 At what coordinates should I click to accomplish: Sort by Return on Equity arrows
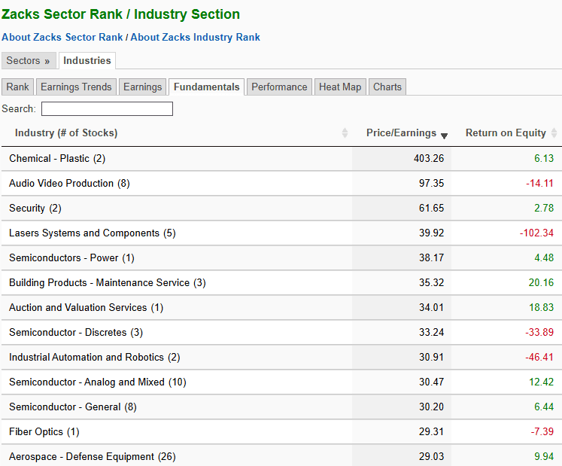(554, 132)
